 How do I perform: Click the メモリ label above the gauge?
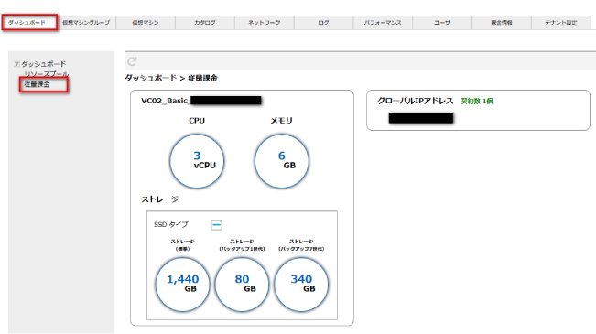tap(282, 121)
